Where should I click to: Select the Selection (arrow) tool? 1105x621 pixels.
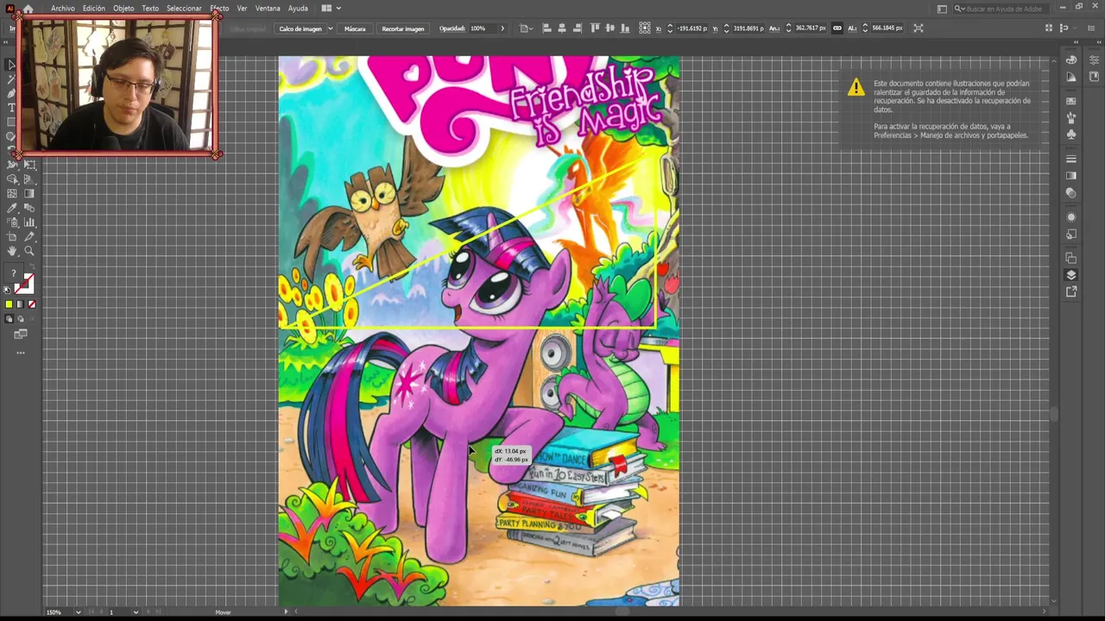11,65
